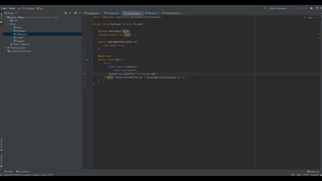This screenshot has height=181, width=322.
Task: Click the highlighted catch keyword in editor
Action: [x=110, y=77]
